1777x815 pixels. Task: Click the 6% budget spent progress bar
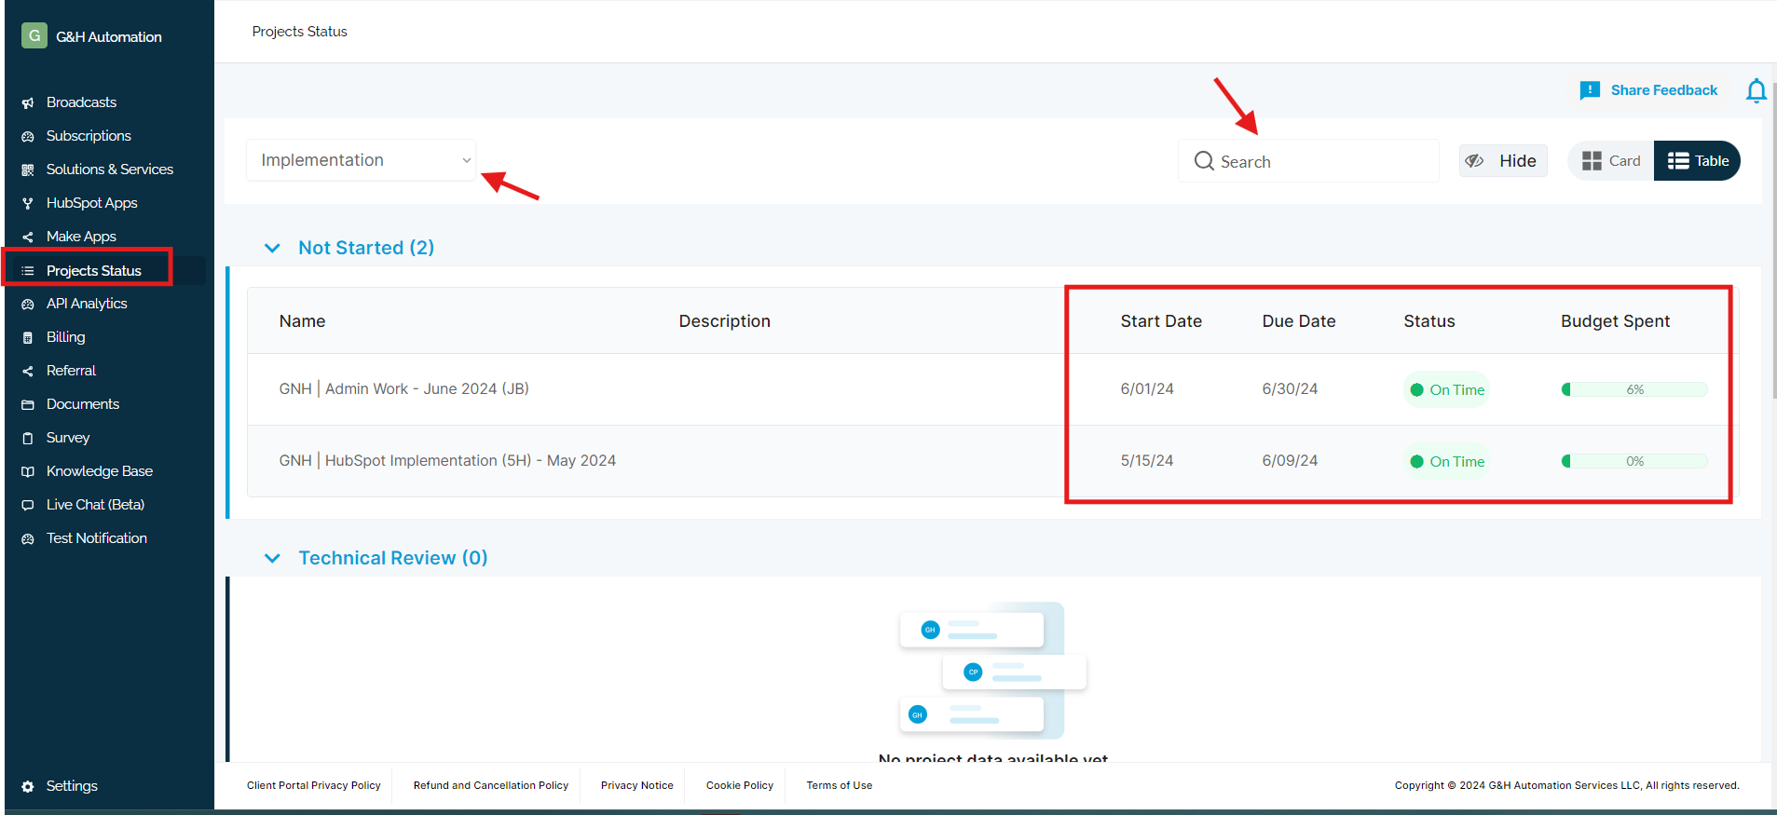[x=1633, y=389]
